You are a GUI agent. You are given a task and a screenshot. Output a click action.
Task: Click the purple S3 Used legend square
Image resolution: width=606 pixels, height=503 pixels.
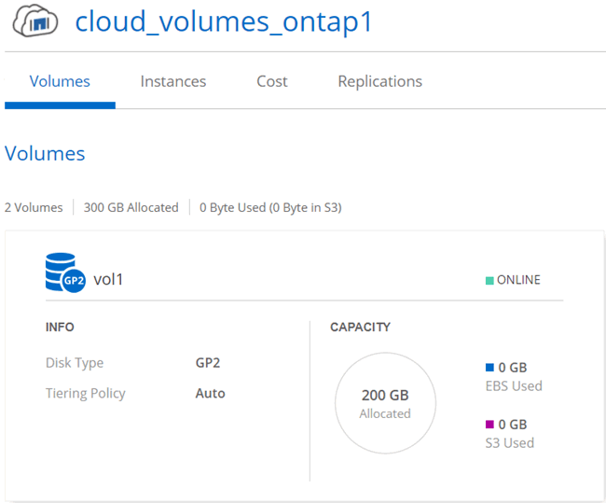pyautogui.click(x=489, y=424)
